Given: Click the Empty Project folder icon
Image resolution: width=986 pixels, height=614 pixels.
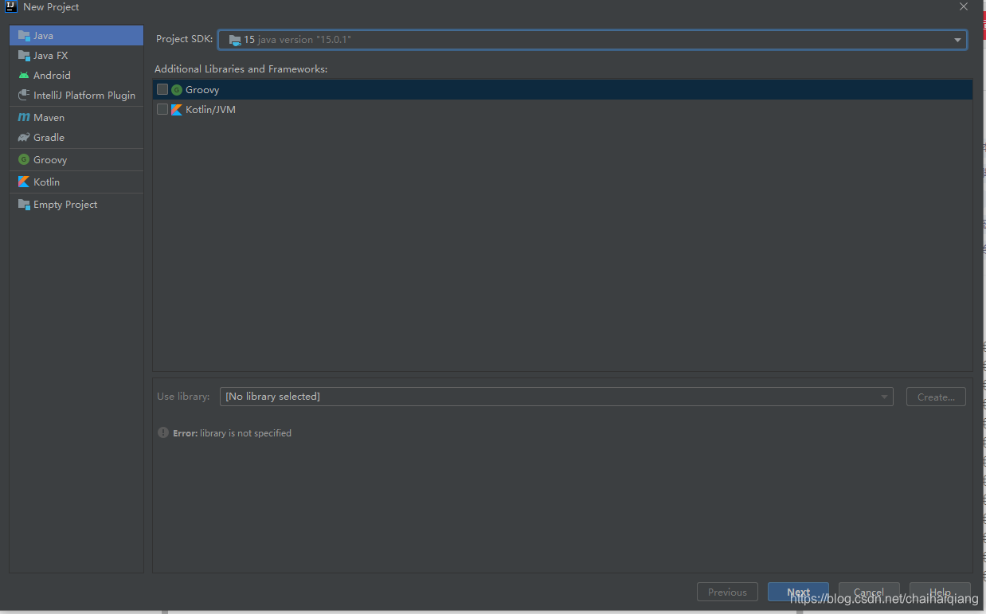Looking at the screenshot, I should [x=24, y=205].
